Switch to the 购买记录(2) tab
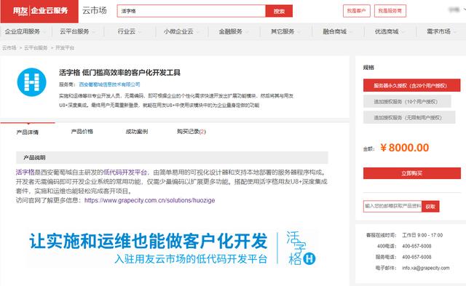466x286 pixels. pos(191,132)
